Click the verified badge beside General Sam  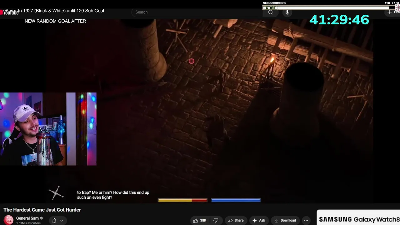click(x=41, y=218)
